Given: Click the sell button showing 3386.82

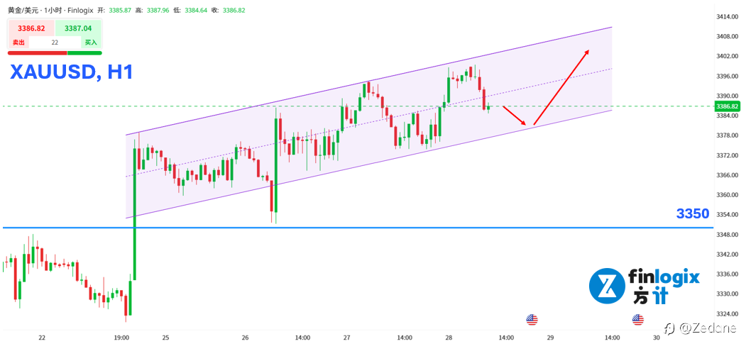Looking at the screenshot, I should (x=31, y=28).
